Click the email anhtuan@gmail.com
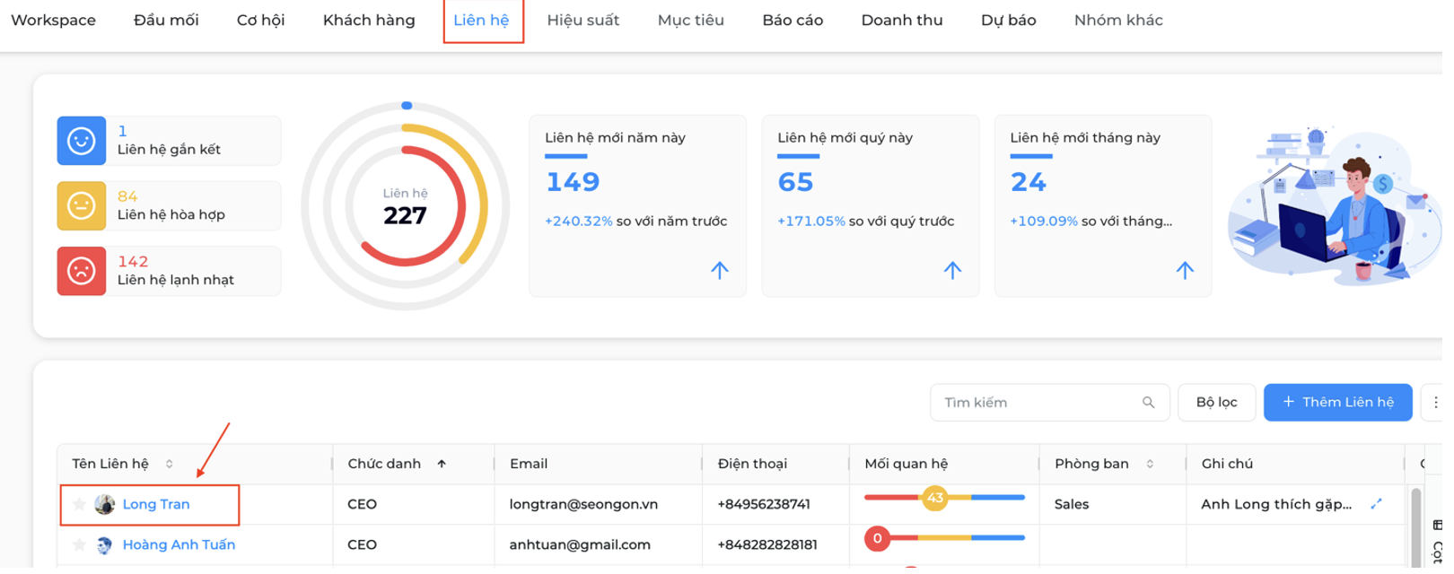 pos(580,544)
